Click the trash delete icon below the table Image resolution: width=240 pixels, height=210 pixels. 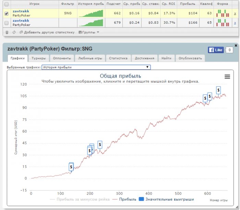pos(7,32)
